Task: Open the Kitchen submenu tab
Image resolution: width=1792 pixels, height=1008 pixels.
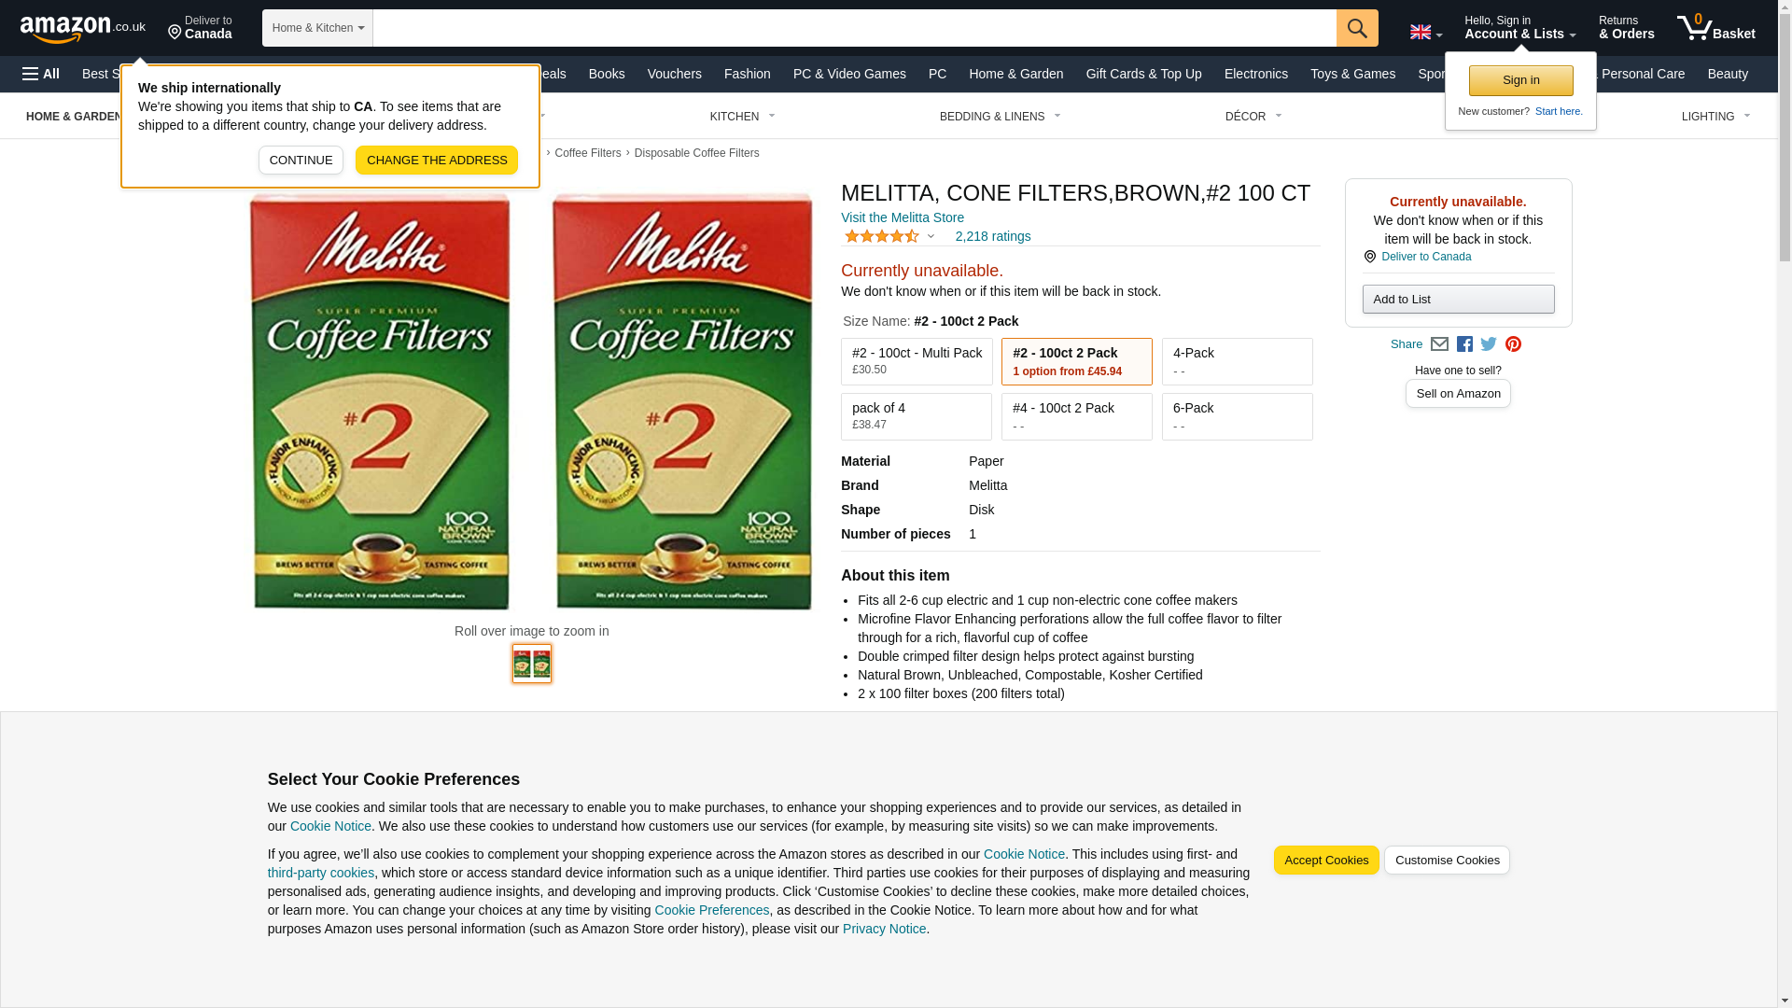Action: (x=742, y=117)
